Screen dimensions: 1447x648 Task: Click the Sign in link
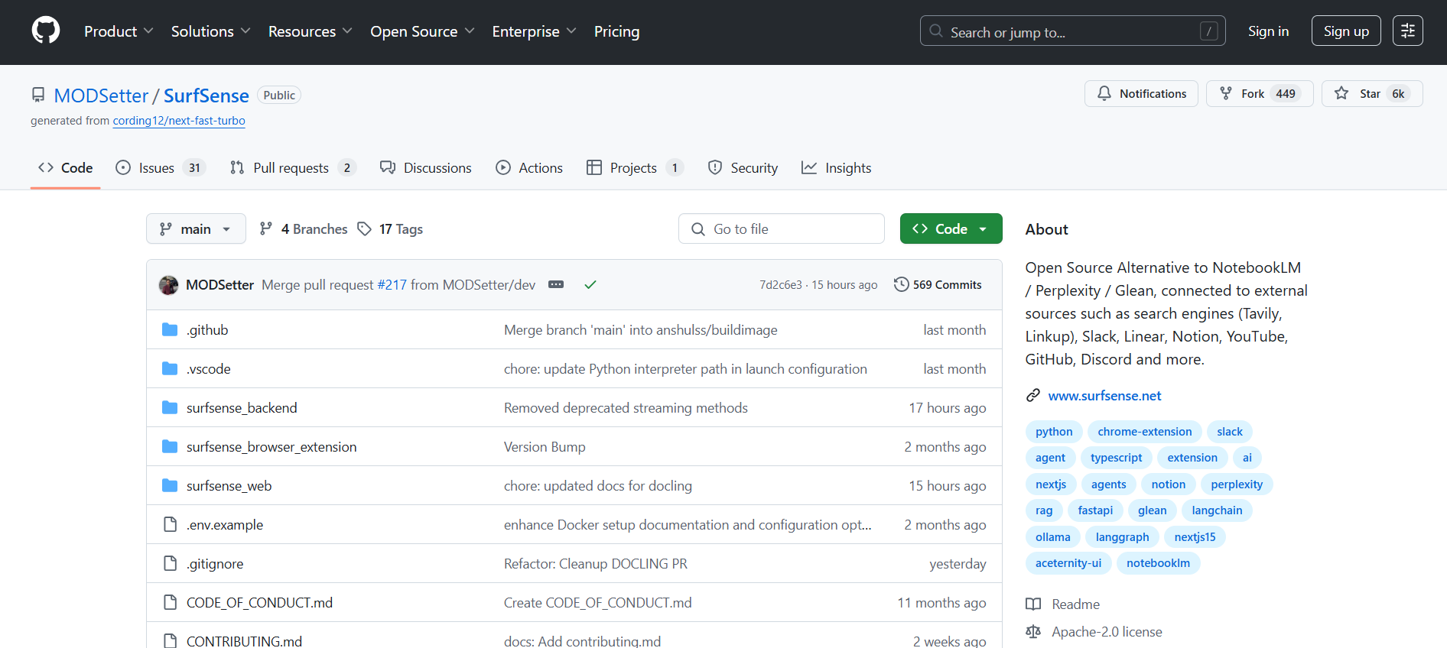pos(1268,31)
